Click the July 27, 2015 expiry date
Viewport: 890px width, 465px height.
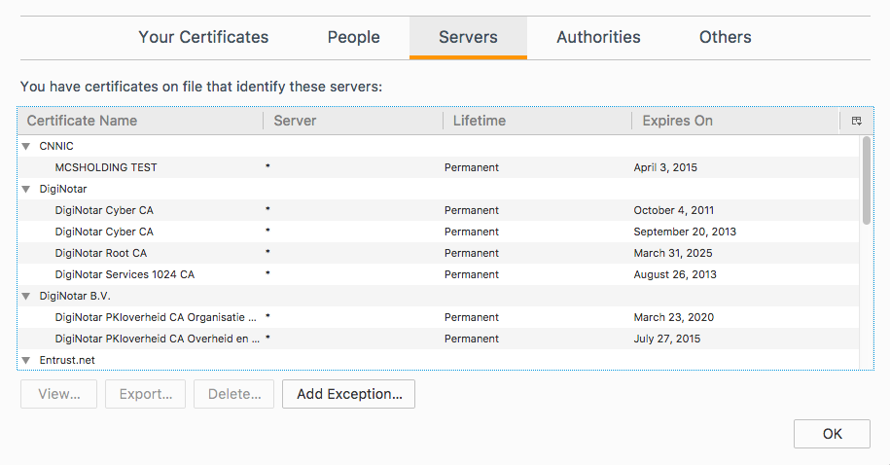tap(667, 339)
